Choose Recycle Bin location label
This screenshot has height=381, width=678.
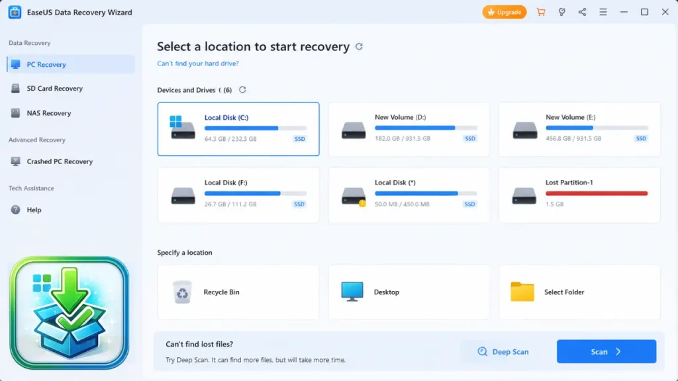point(221,292)
